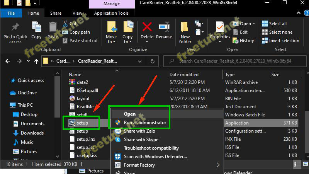
Task: Sort by Date modified column
Action: pyautogui.click(x=184, y=75)
